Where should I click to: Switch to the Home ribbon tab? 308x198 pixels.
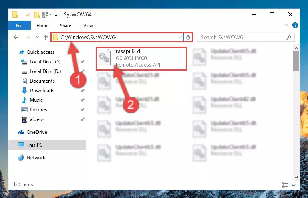(x=42, y=26)
